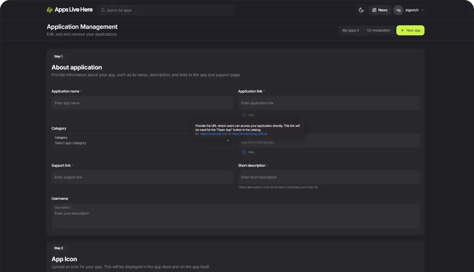This screenshot has height=272, width=474.
Task: Open the Select app category dropdown
Action: point(138,141)
